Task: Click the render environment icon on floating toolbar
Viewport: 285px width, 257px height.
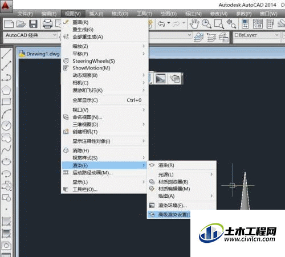Action: tap(161, 78)
